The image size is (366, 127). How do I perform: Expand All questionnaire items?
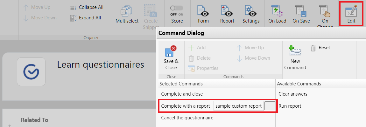click(86, 18)
